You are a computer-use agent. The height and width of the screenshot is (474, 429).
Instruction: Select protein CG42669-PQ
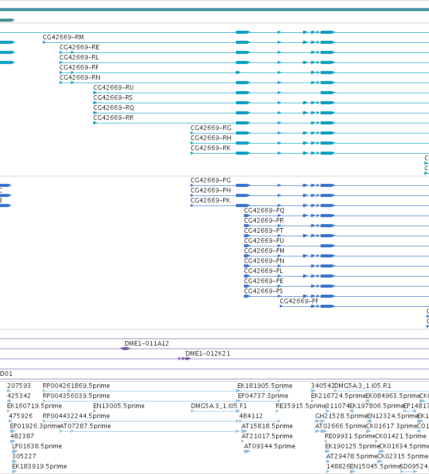click(264, 211)
